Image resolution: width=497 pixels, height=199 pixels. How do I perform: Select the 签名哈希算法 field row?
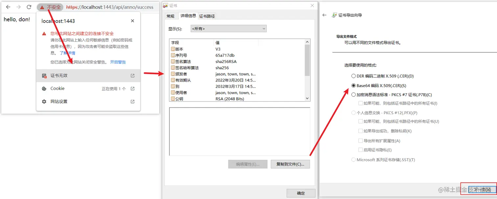[x=237, y=68]
